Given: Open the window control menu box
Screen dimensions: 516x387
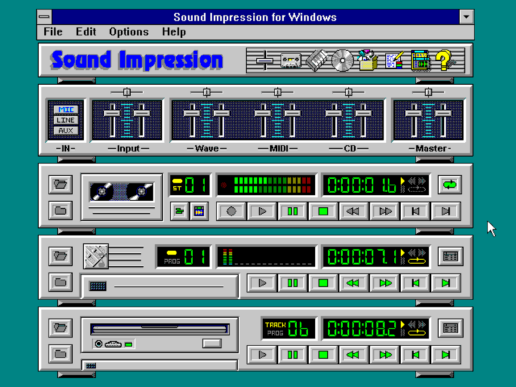Looking at the screenshot, I should pyautogui.click(x=44, y=17).
